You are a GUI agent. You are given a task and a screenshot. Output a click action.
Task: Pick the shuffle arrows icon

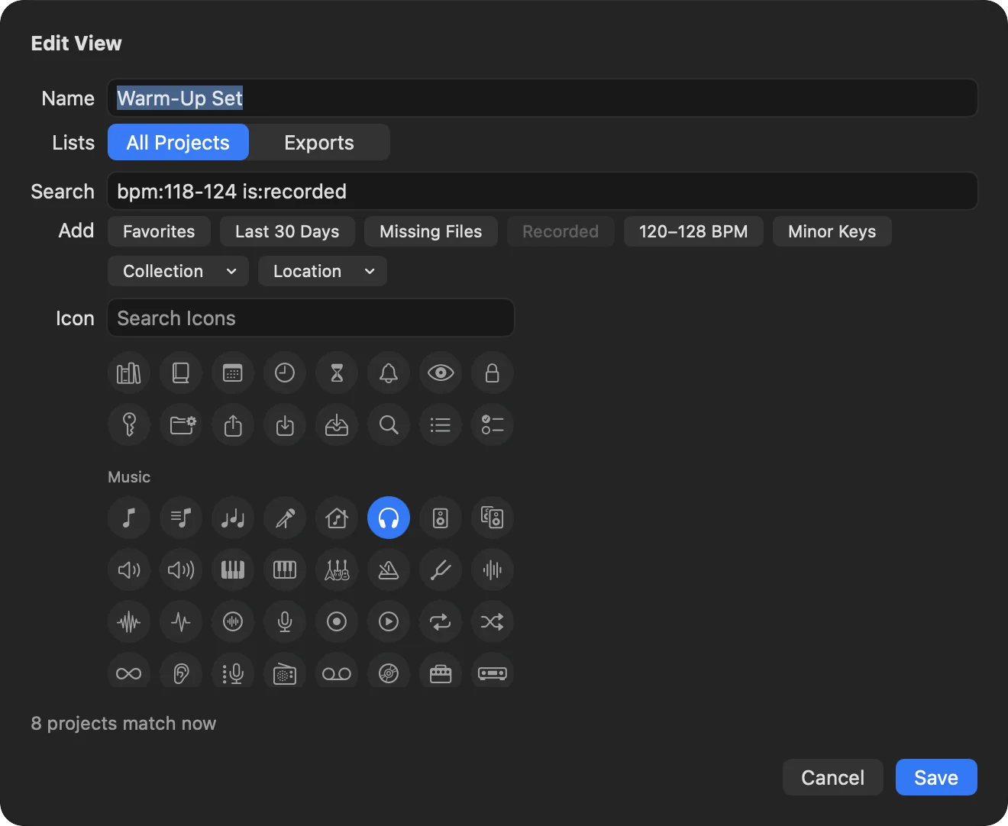(x=493, y=622)
